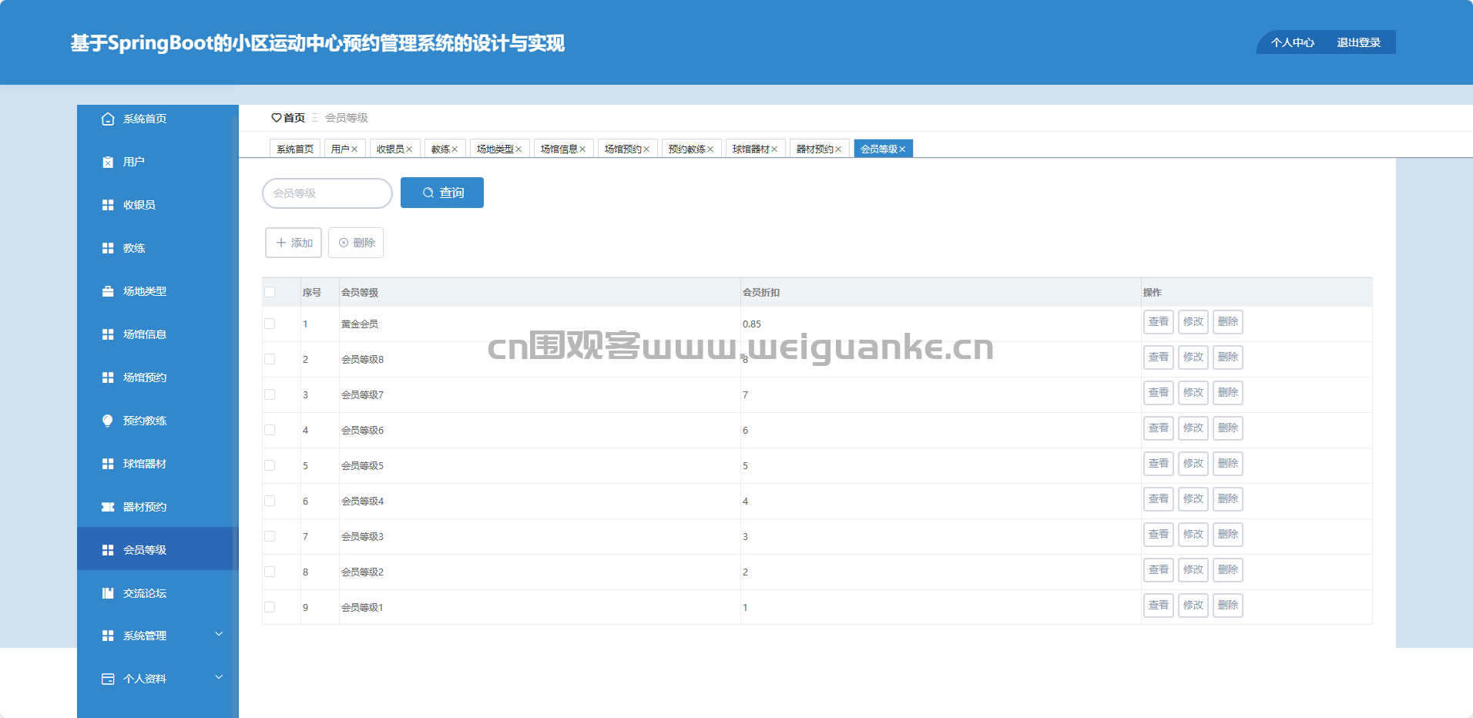Viewport: 1473px width, 718px height.
Task: Check the box for 会员等级4 row
Action: (270, 501)
